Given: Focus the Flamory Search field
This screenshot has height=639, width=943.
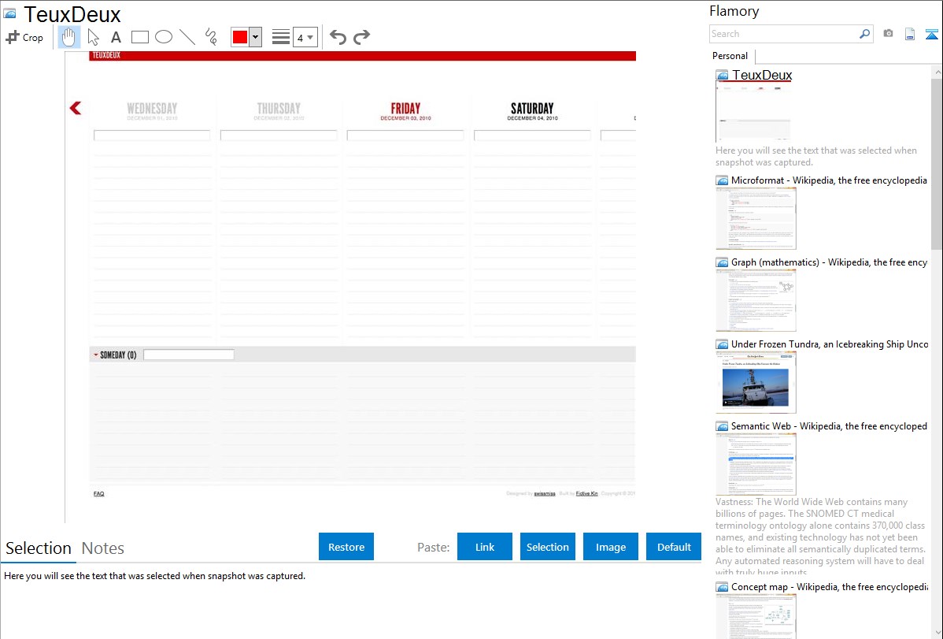Looking at the screenshot, I should point(784,34).
